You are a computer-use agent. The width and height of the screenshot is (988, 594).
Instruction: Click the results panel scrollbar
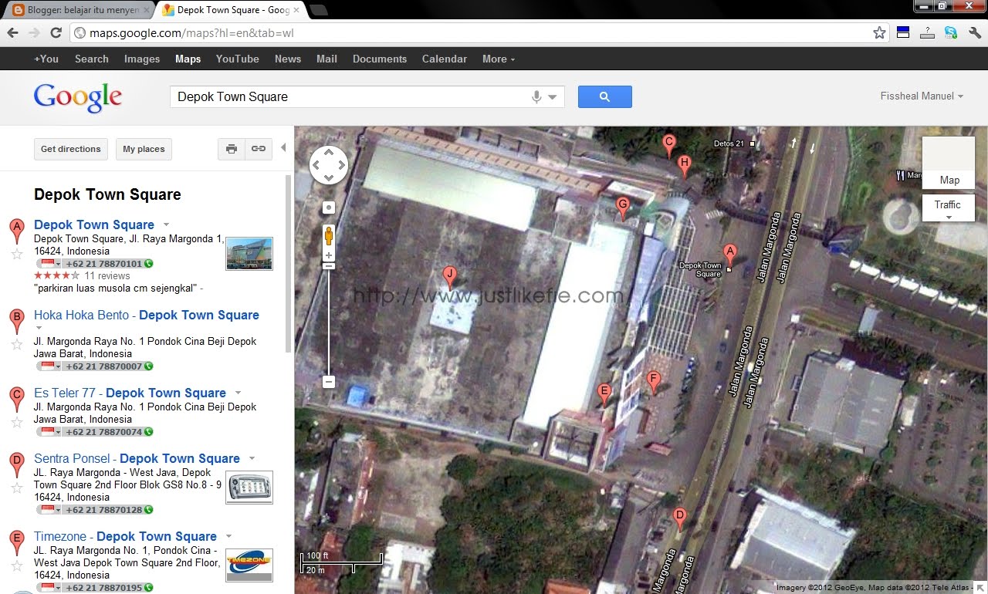point(289,262)
